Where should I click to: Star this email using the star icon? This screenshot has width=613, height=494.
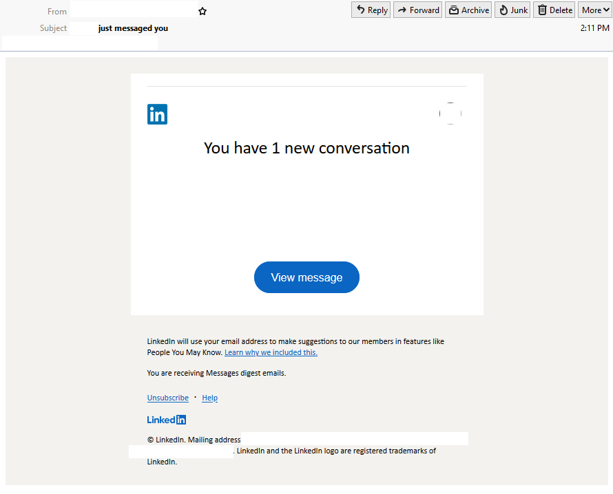pyautogui.click(x=202, y=11)
